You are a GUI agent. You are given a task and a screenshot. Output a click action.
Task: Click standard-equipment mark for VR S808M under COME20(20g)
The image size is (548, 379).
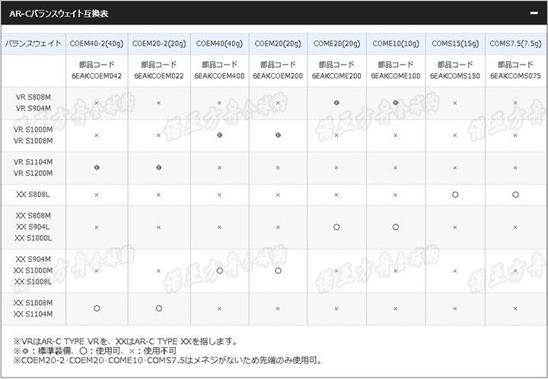pyautogui.click(x=336, y=103)
